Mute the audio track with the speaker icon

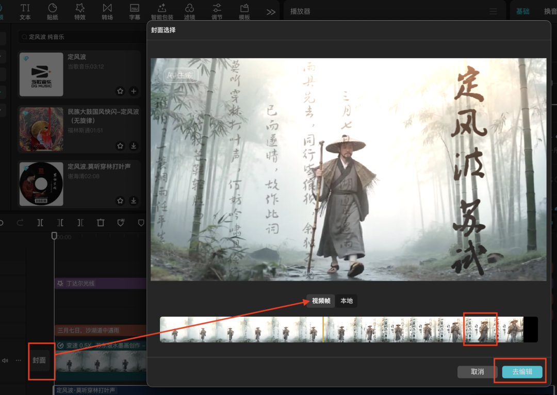pyautogui.click(x=5, y=361)
